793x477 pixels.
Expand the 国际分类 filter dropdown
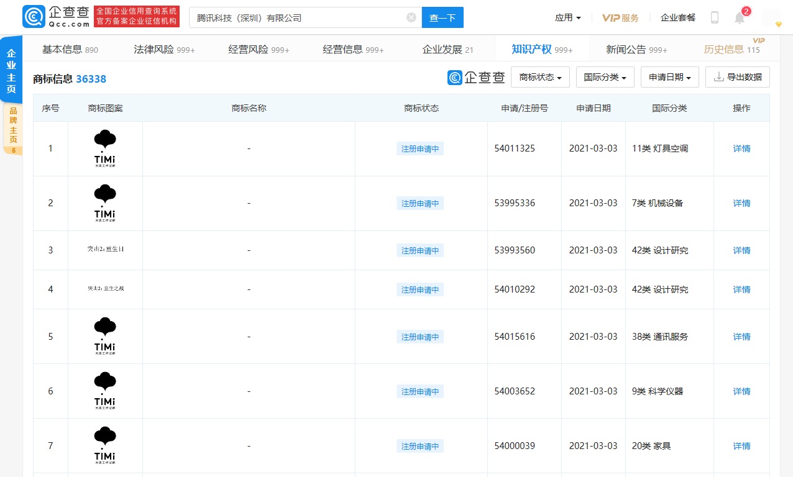[x=605, y=77]
